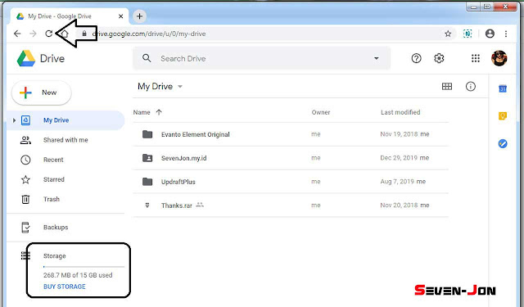Show details with the info icon
The height and width of the screenshot is (307, 524).
point(471,87)
